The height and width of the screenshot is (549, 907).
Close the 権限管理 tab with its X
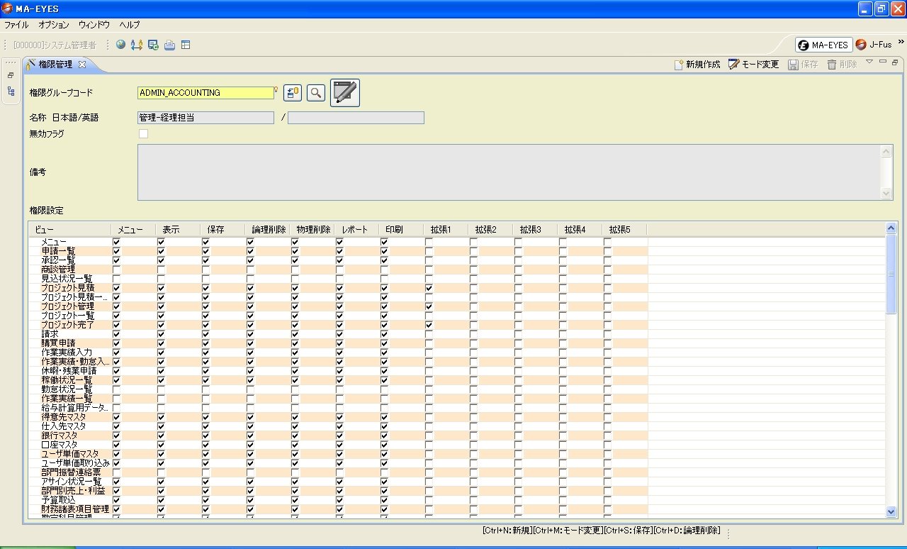[x=81, y=65]
